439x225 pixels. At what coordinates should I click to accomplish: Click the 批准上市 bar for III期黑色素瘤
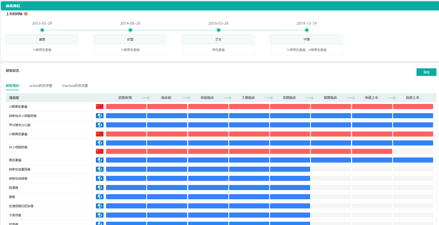tap(413, 107)
